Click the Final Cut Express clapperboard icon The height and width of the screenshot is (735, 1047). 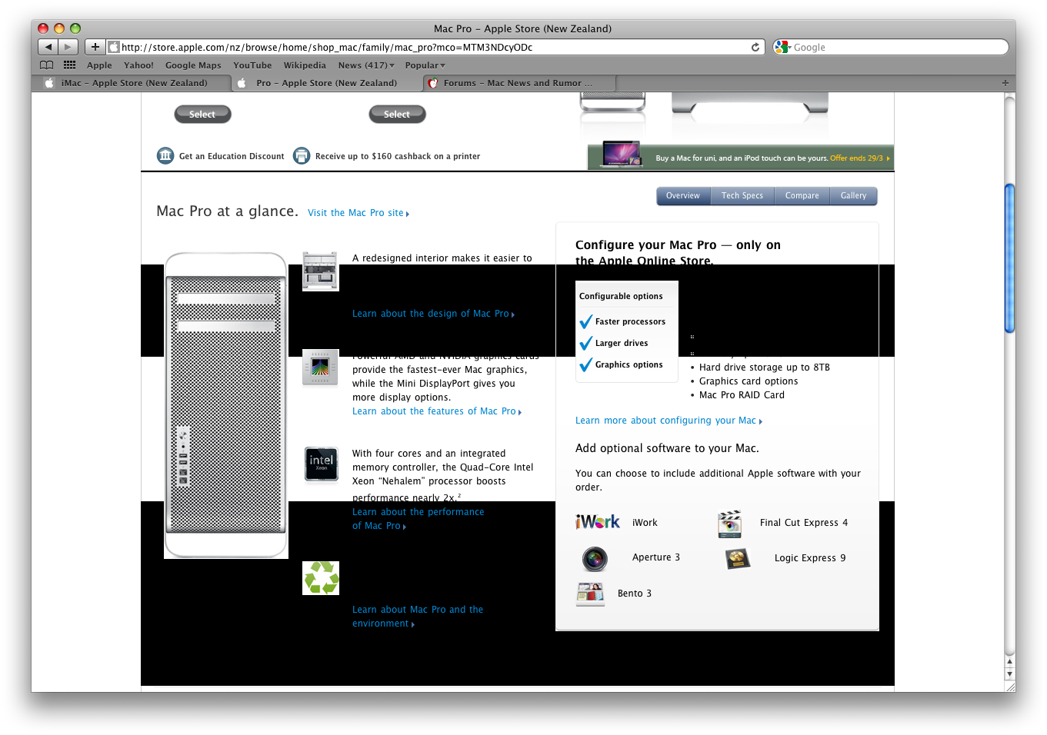pyautogui.click(x=730, y=524)
